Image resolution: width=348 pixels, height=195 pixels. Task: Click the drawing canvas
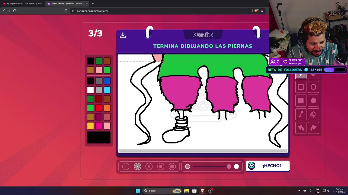point(203,102)
